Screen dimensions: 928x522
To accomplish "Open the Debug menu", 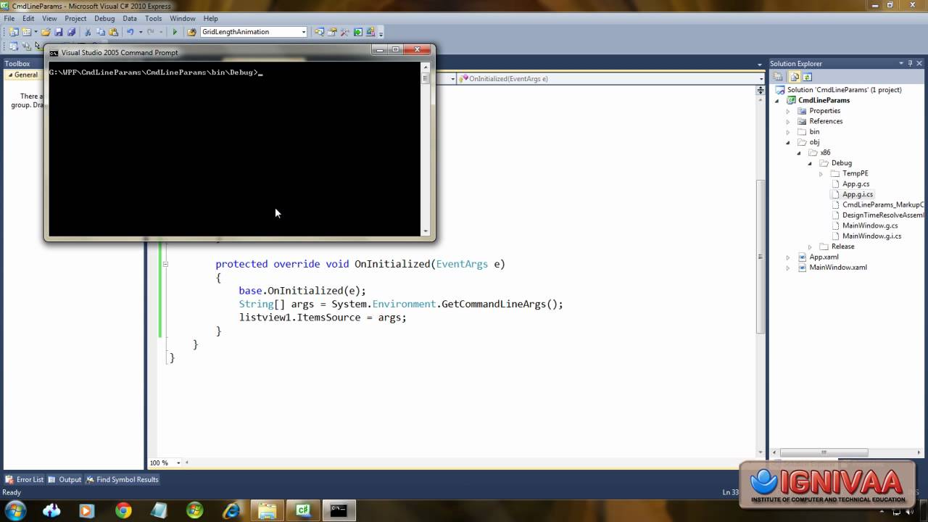I will tap(104, 18).
